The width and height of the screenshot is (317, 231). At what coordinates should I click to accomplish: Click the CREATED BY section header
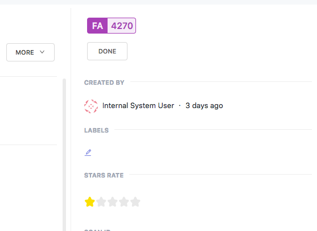104,82
